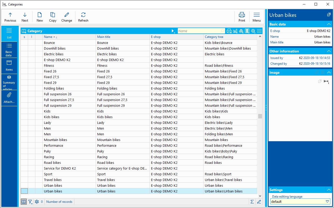
Task: Open the Attachments sidebar tab
Action: point(9,98)
